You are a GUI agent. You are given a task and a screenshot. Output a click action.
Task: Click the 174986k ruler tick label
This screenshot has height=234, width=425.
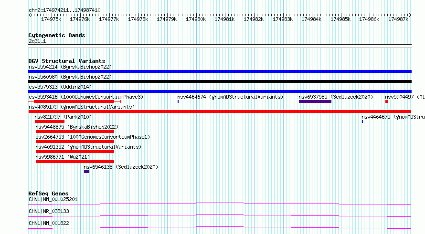pyautogui.click(x=369, y=19)
